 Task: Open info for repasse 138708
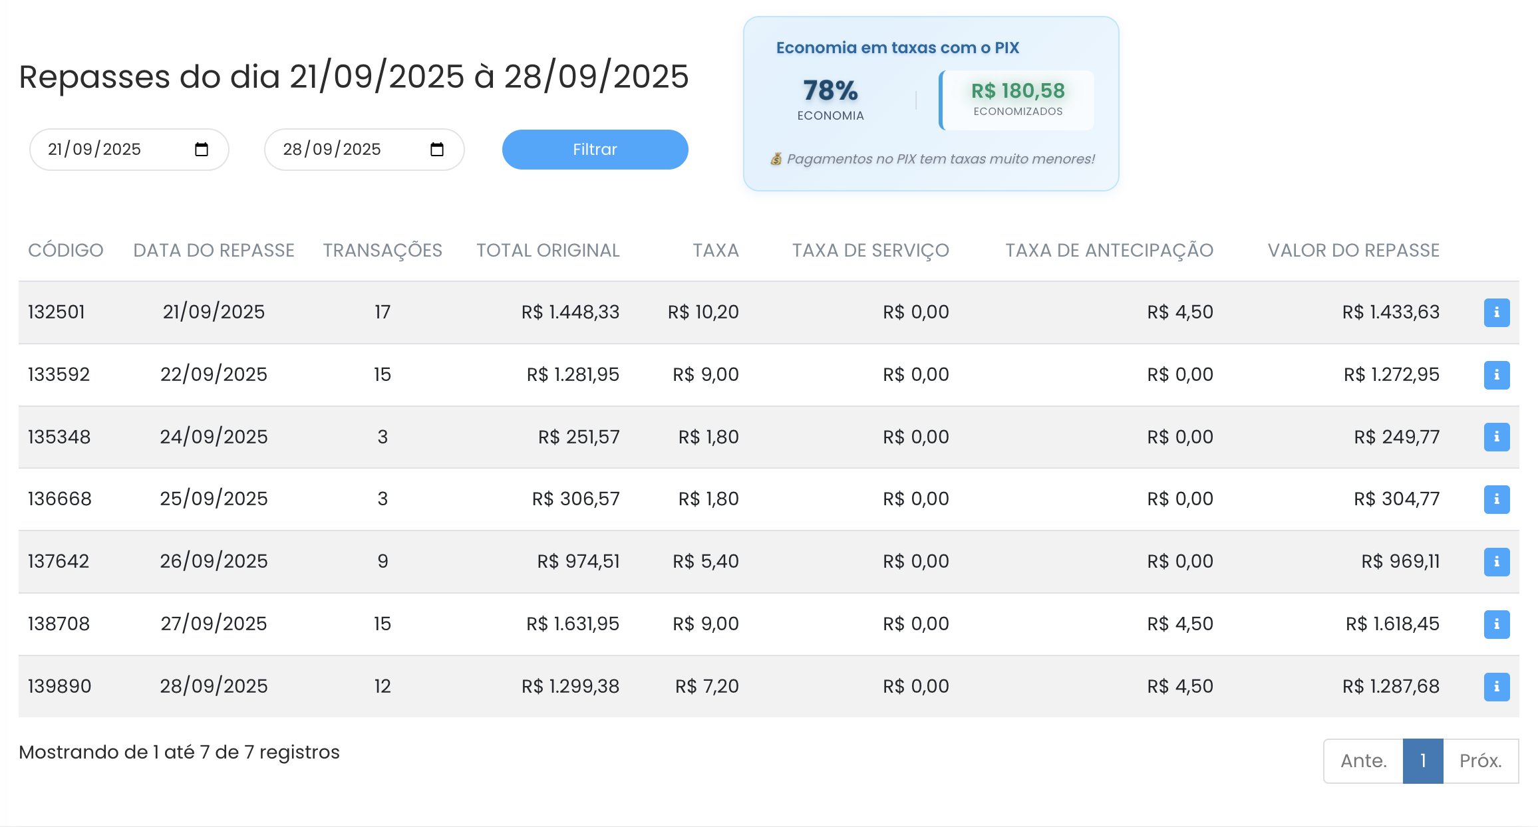point(1496,624)
